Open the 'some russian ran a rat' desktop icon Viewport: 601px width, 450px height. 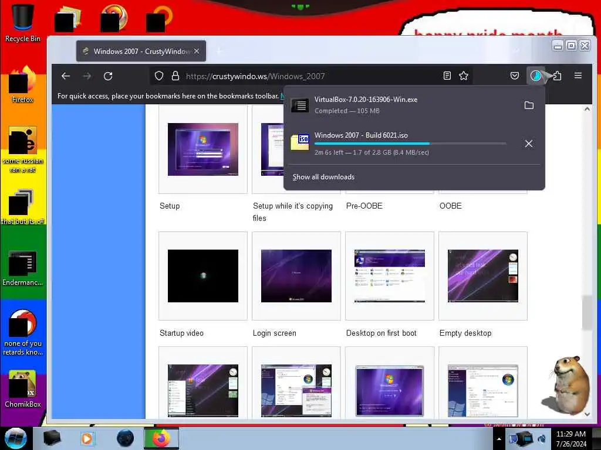coord(23,149)
